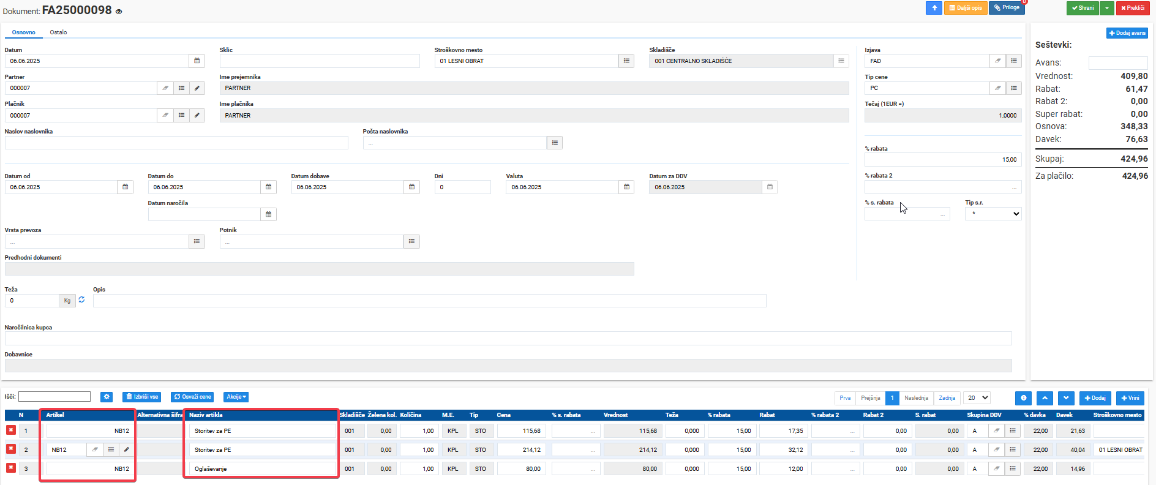Click the red Prekliči cancel button
The width and height of the screenshot is (1156, 485).
click(x=1133, y=8)
